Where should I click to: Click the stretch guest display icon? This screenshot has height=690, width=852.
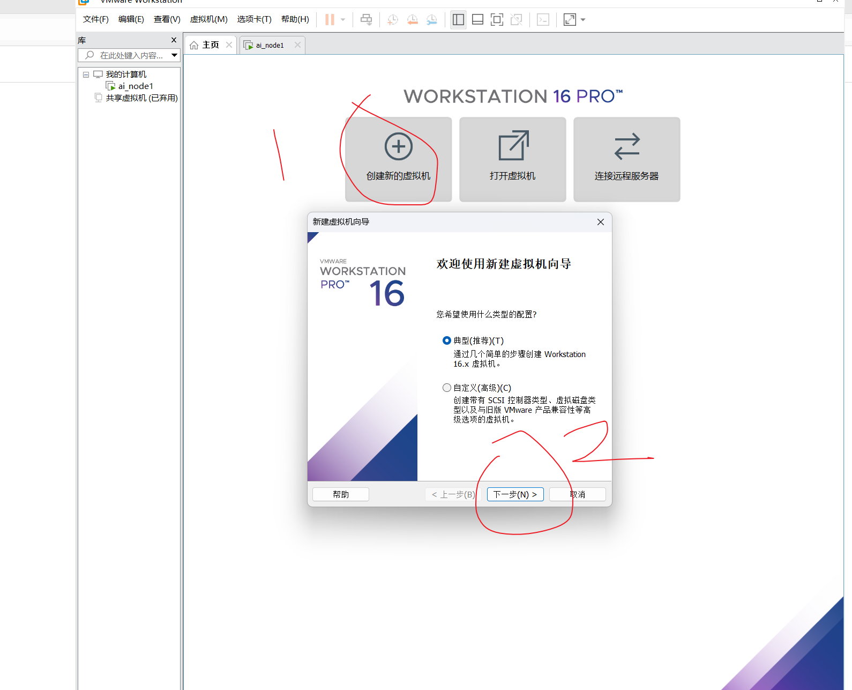[570, 20]
